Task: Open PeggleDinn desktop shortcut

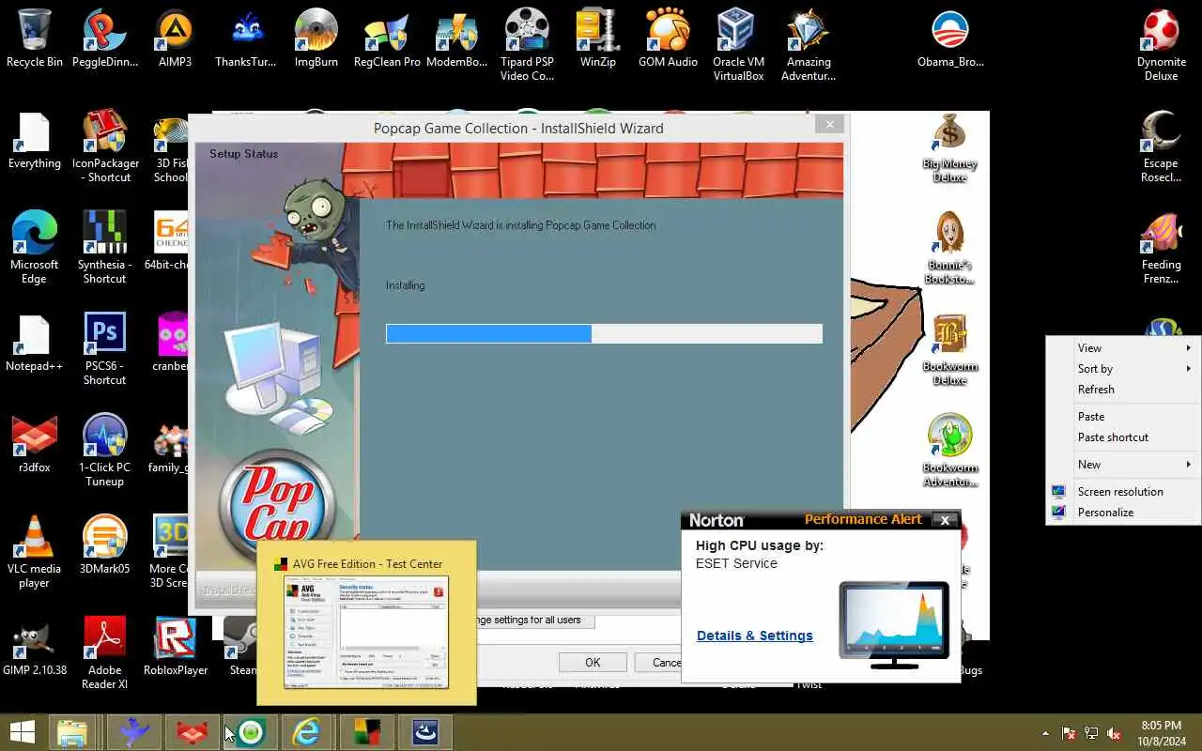Action: (x=104, y=38)
